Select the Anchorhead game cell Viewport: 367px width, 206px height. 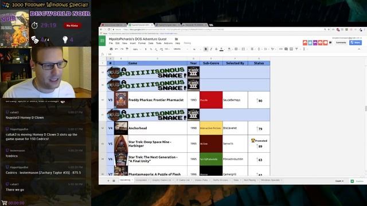click(x=157, y=128)
